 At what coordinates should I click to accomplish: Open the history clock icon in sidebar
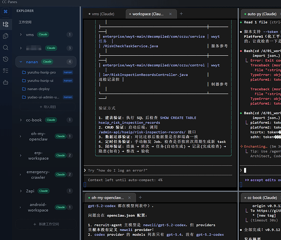click(x=6, y=59)
